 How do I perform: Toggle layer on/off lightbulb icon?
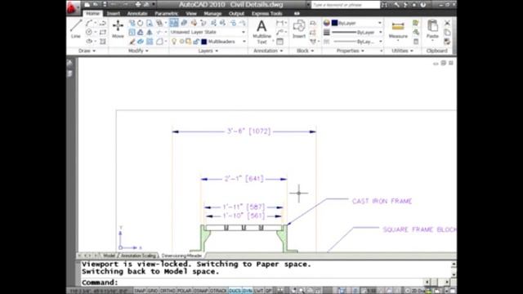(174, 42)
